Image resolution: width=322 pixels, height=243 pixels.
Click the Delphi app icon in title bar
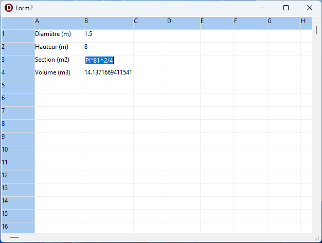coord(9,8)
